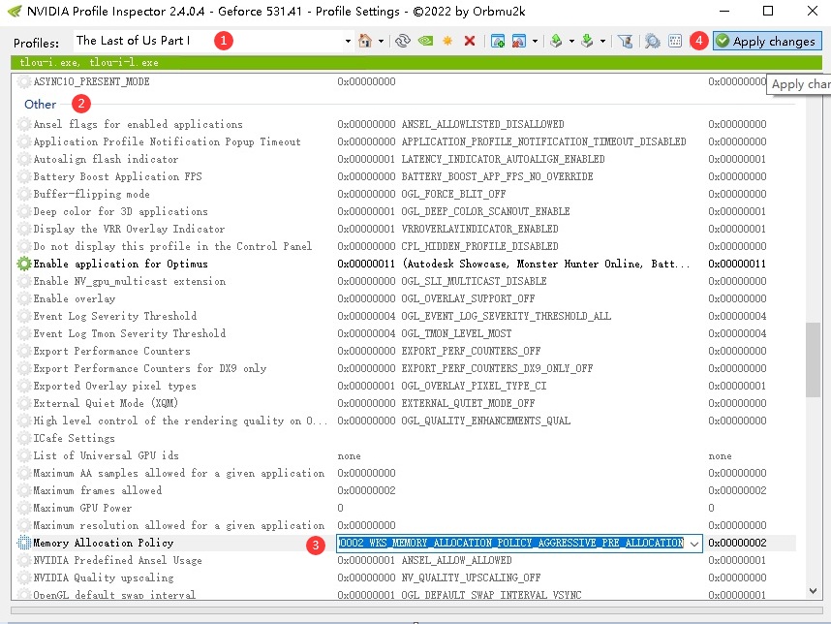Screen dimensions: 831x624
Task: Click the ANSEL_ALLOW_ALLOWED value
Action: (456, 560)
